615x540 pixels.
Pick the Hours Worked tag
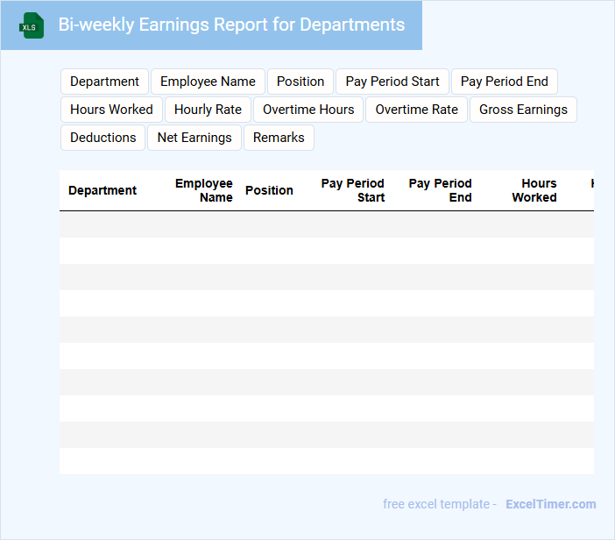pyautogui.click(x=111, y=110)
